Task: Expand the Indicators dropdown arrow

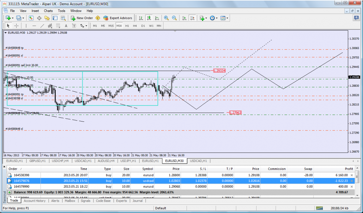Action: 206,18
